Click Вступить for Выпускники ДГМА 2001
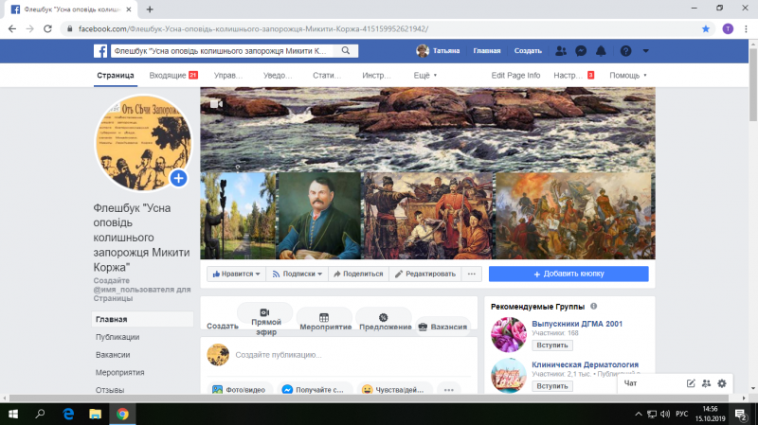The width and height of the screenshot is (758, 425). (x=552, y=345)
